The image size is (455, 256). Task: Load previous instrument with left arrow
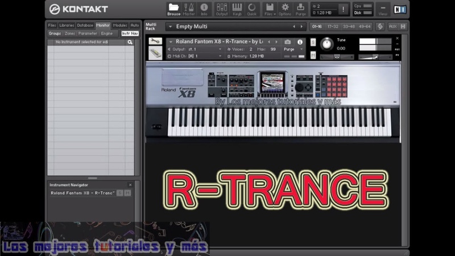269,42
